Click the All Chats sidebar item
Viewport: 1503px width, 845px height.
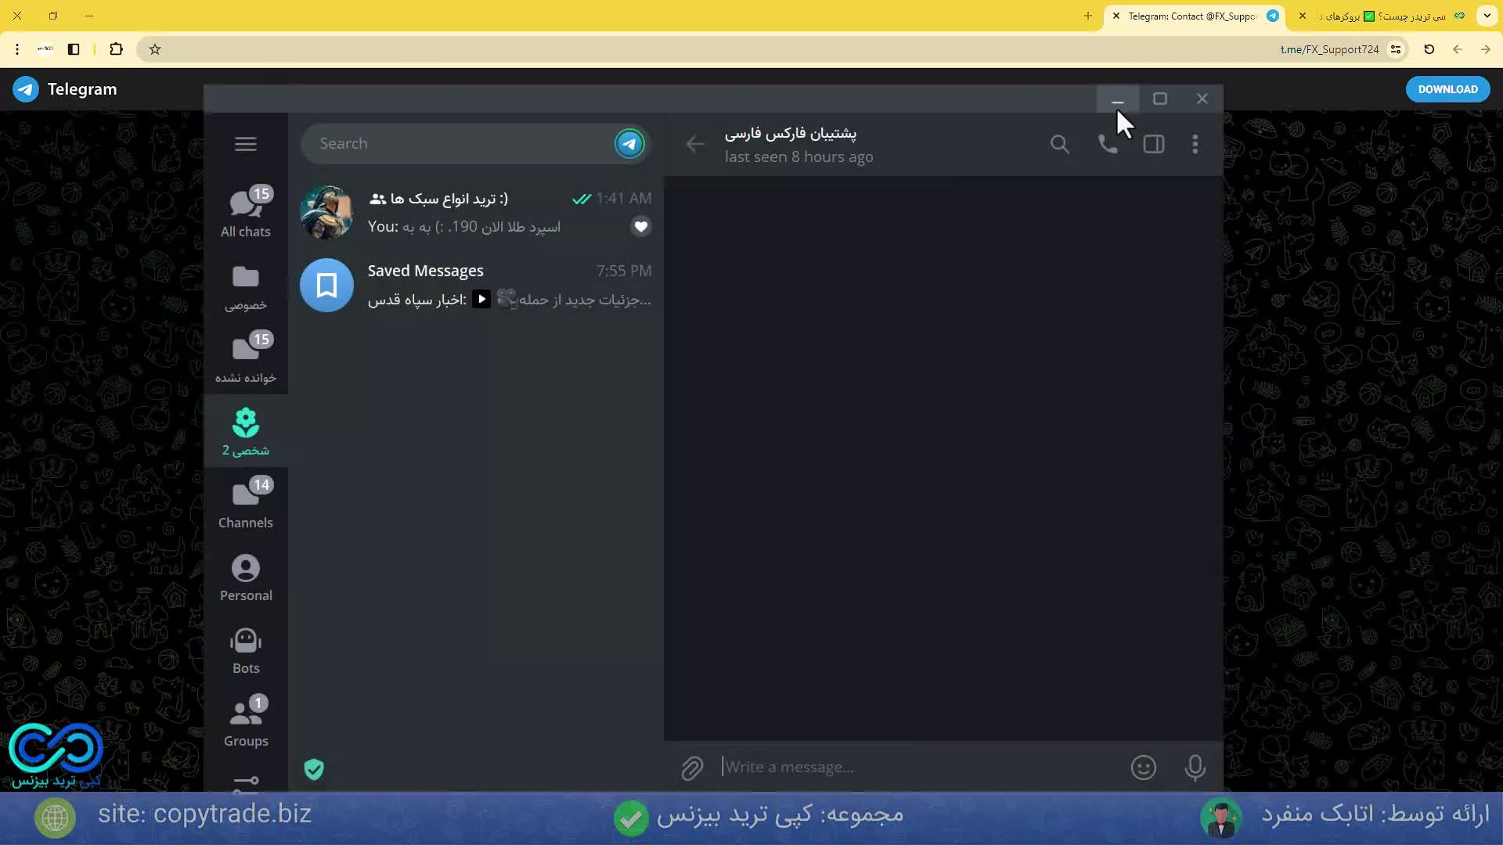(245, 211)
